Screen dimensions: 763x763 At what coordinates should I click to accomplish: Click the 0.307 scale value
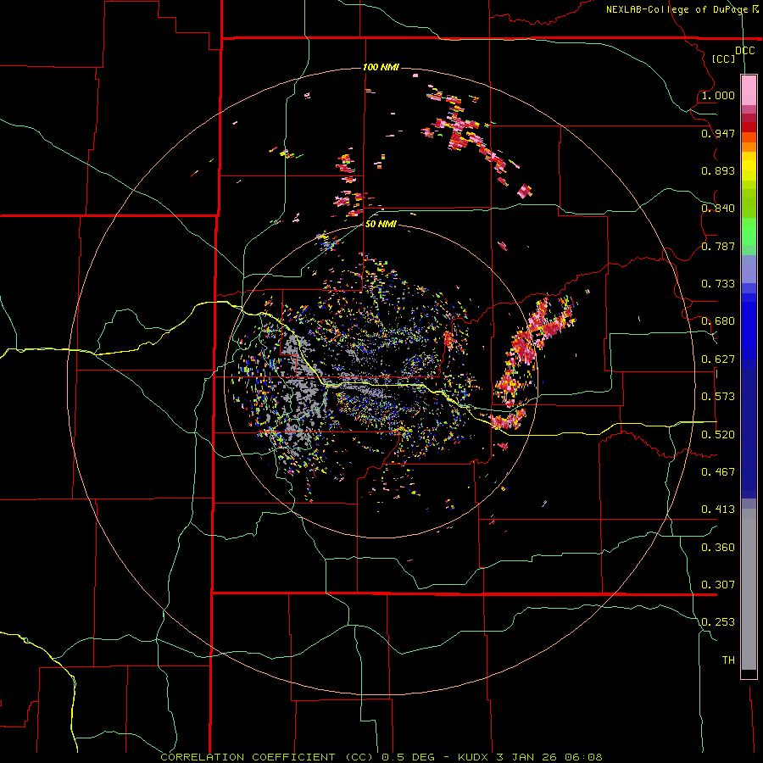718,585
